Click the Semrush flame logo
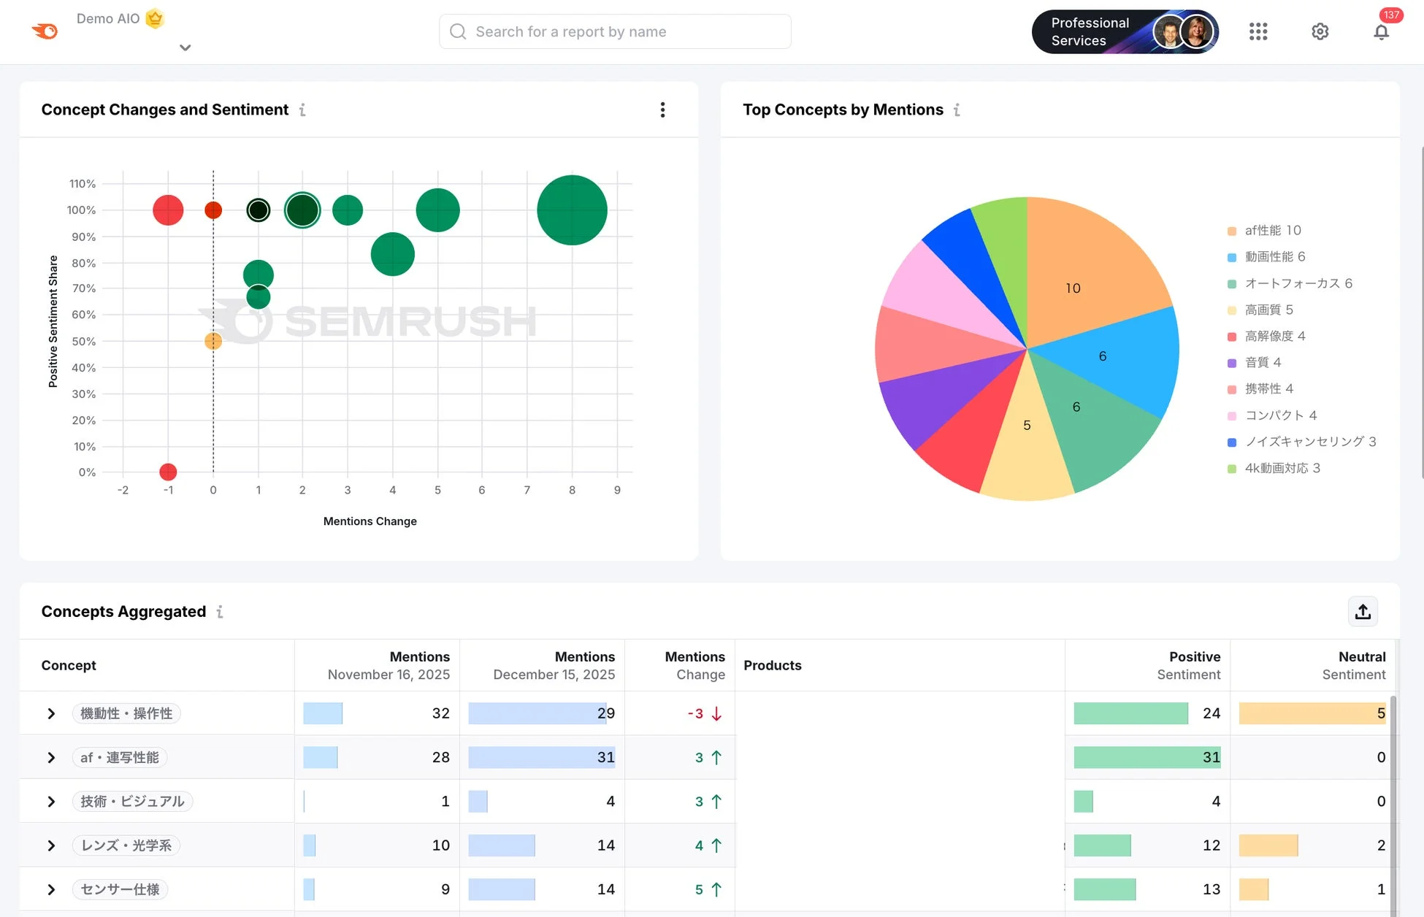This screenshot has height=917, width=1424. click(45, 31)
